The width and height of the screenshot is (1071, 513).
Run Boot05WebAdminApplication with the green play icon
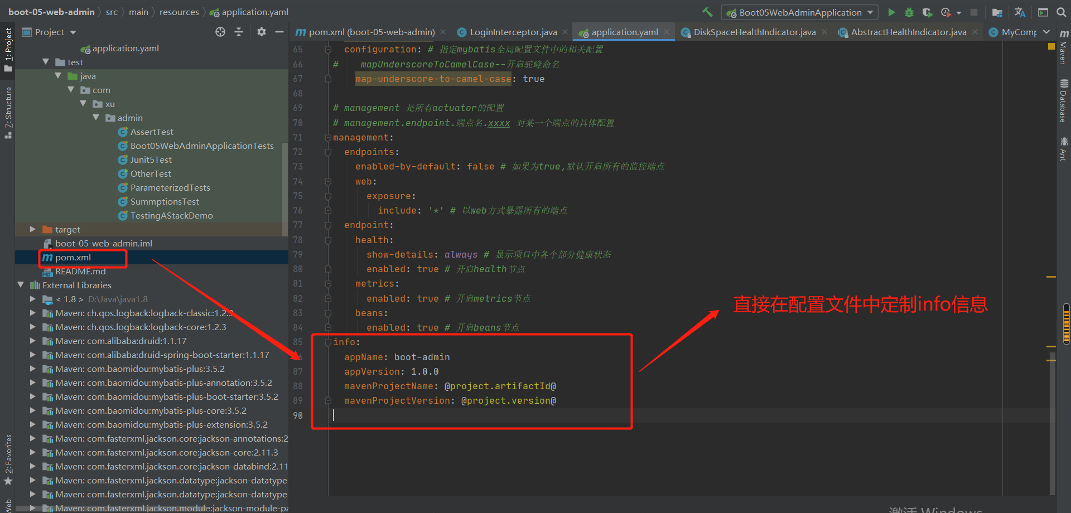click(x=891, y=12)
